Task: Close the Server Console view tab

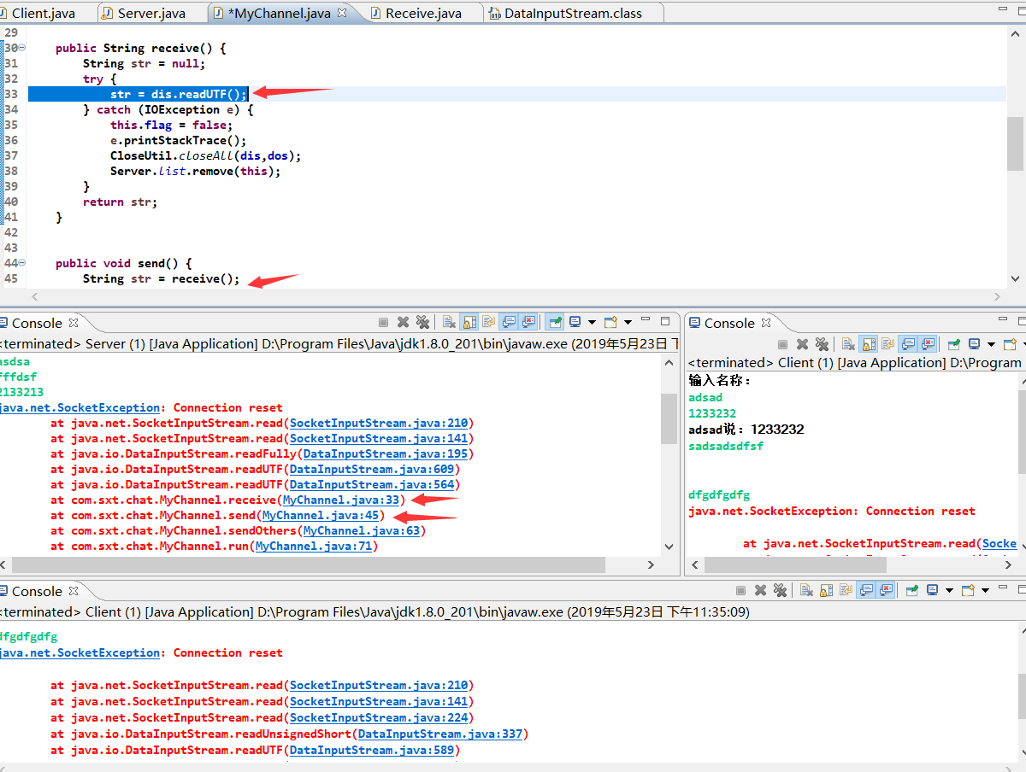Action: tap(74, 323)
